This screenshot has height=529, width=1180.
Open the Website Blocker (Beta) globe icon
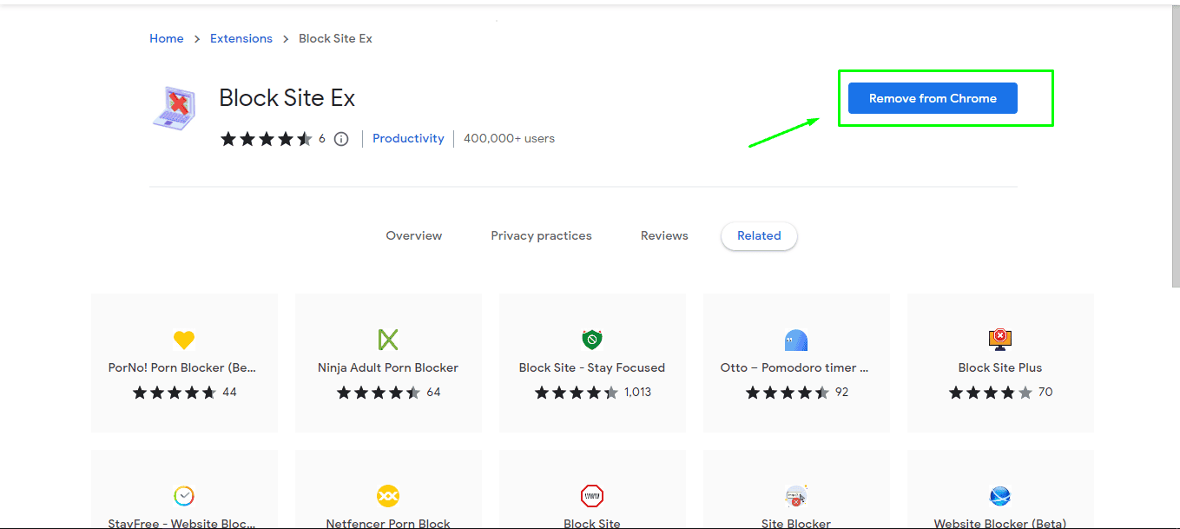point(999,496)
